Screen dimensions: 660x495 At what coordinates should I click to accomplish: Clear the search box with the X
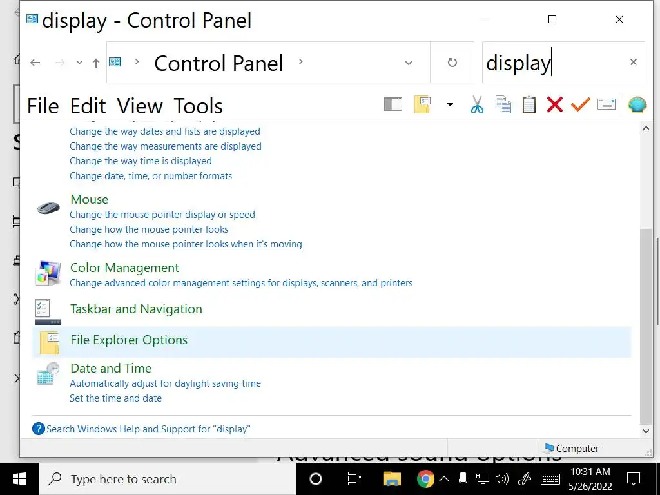click(x=634, y=63)
